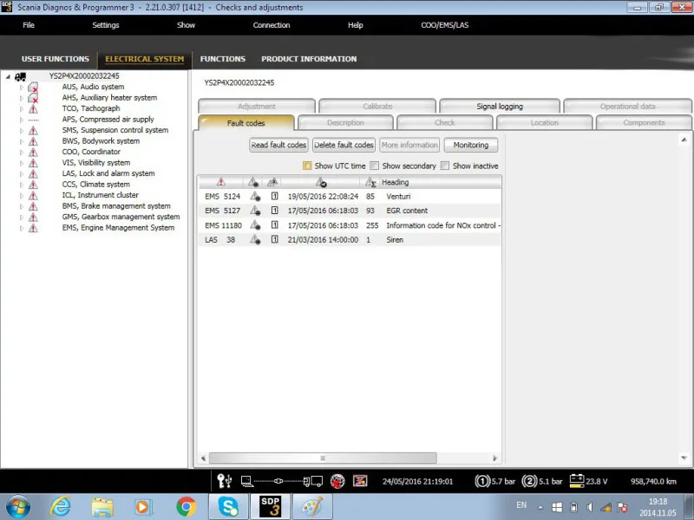Open the File menu
This screenshot has width=694, height=520.
[x=29, y=25]
